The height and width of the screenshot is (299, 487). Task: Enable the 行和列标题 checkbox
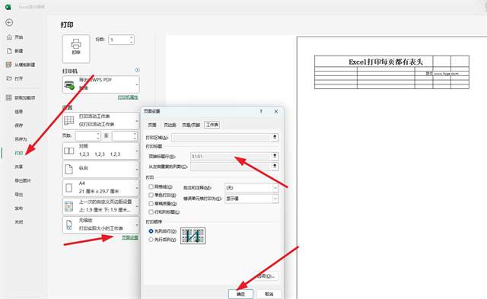pos(151,212)
